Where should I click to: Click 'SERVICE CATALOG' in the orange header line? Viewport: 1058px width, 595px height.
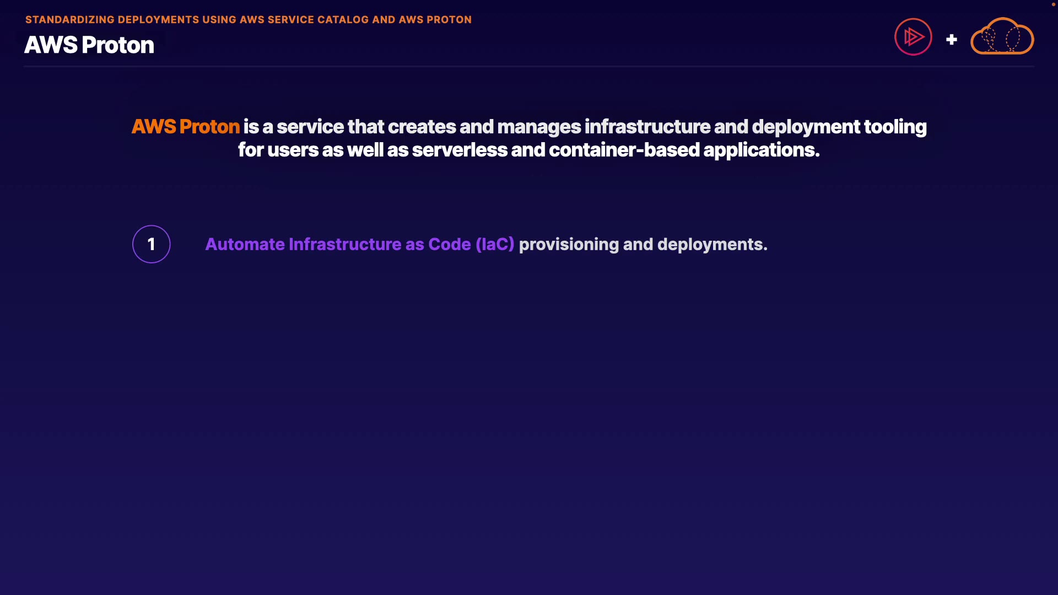[318, 20]
